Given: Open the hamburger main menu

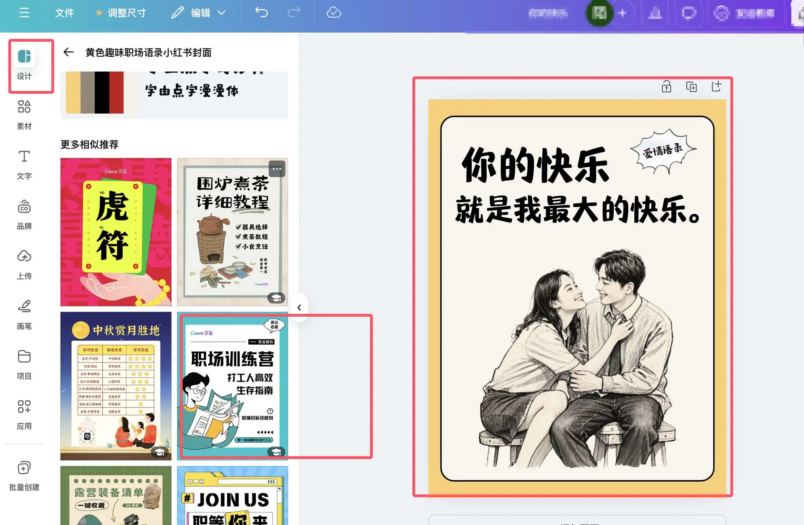Looking at the screenshot, I should 24,13.
